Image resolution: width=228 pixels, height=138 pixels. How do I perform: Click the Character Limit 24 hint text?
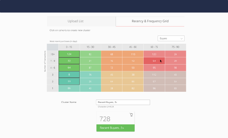pyautogui.click(x=106, y=107)
